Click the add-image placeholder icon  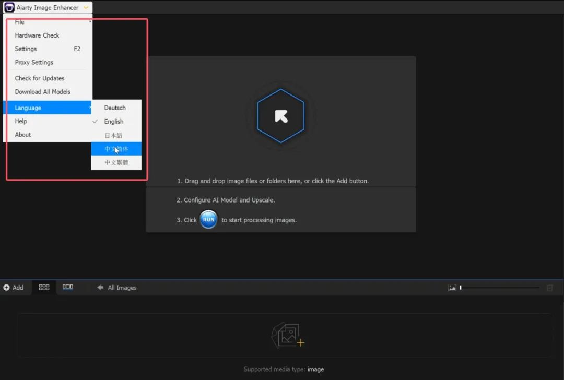tap(288, 335)
